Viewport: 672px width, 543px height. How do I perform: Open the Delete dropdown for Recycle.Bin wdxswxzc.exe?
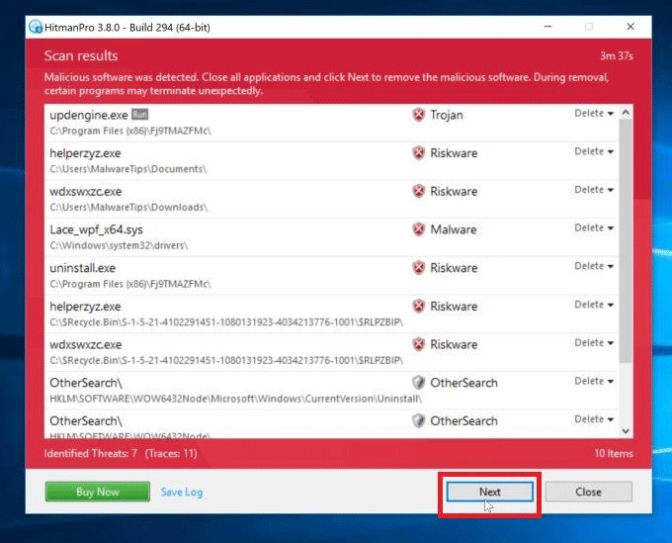[594, 342]
